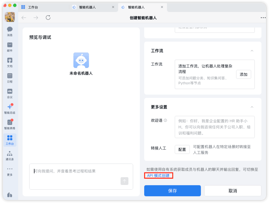Screen dimensions: 269x203
Task: Close the second 智能机器人 tab
Action: [x=162, y=7]
